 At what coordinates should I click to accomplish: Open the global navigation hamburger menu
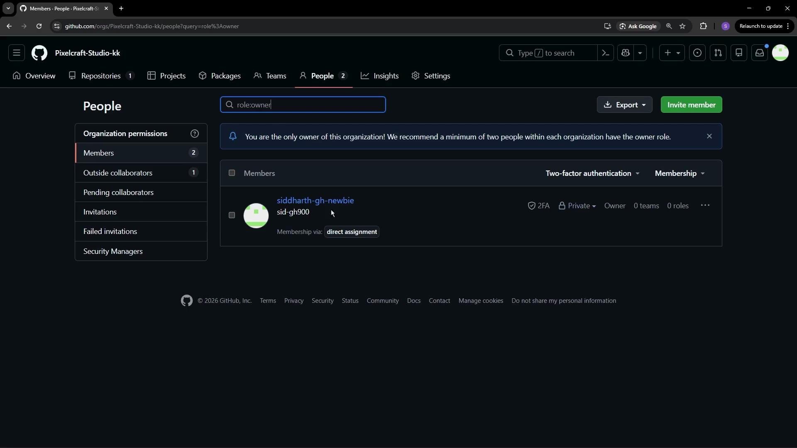[17, 53]
